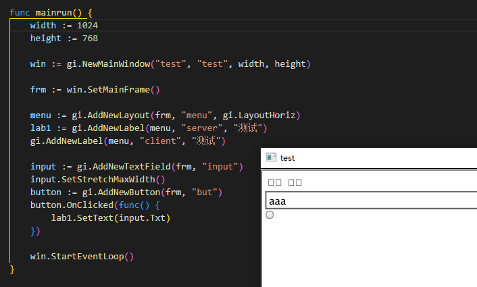This screenshot has height=287, width=477.
Task: Click 'OnClicked' in the button line
Action: click(90, 205)
